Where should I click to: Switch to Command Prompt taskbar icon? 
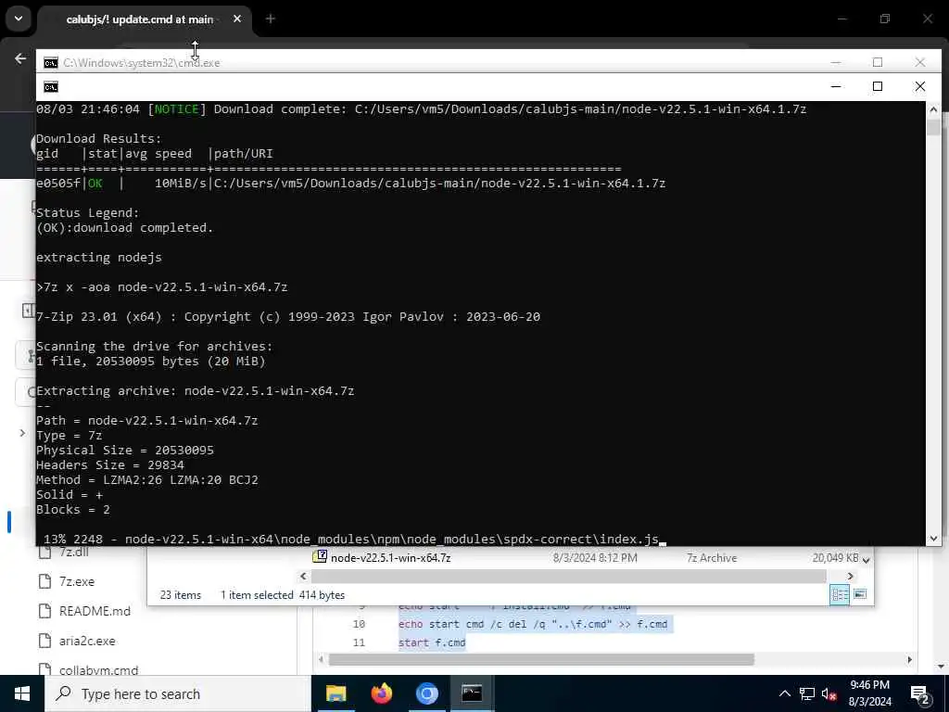tap(472, 693)
